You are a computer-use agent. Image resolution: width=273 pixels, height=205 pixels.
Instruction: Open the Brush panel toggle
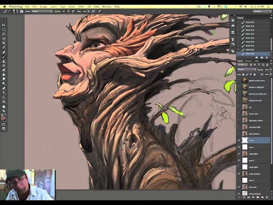click(22, 12)
